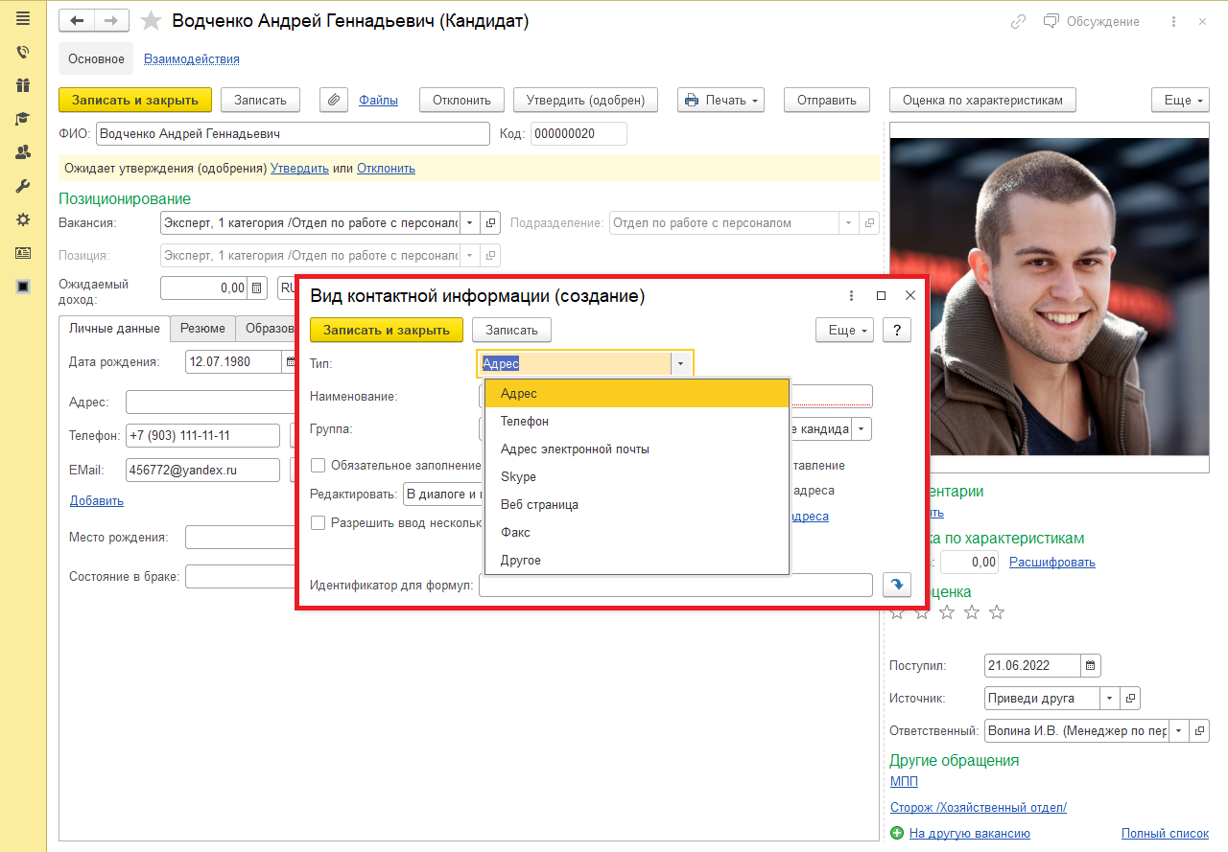Open the gift icon section in sidebar

click(x=23, y=85)
